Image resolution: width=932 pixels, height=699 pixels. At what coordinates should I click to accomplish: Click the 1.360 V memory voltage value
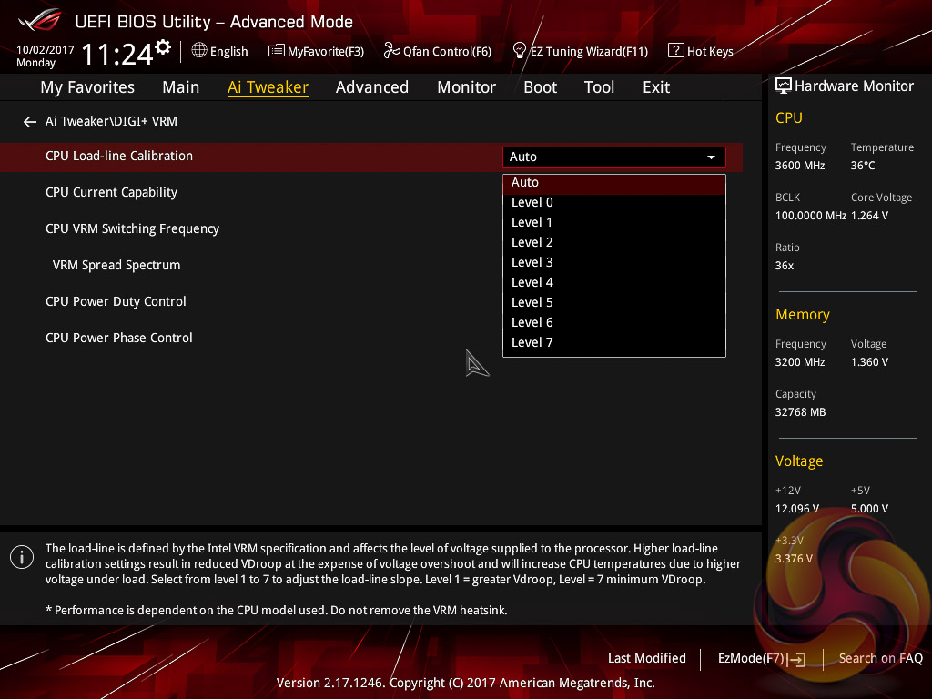869,362
